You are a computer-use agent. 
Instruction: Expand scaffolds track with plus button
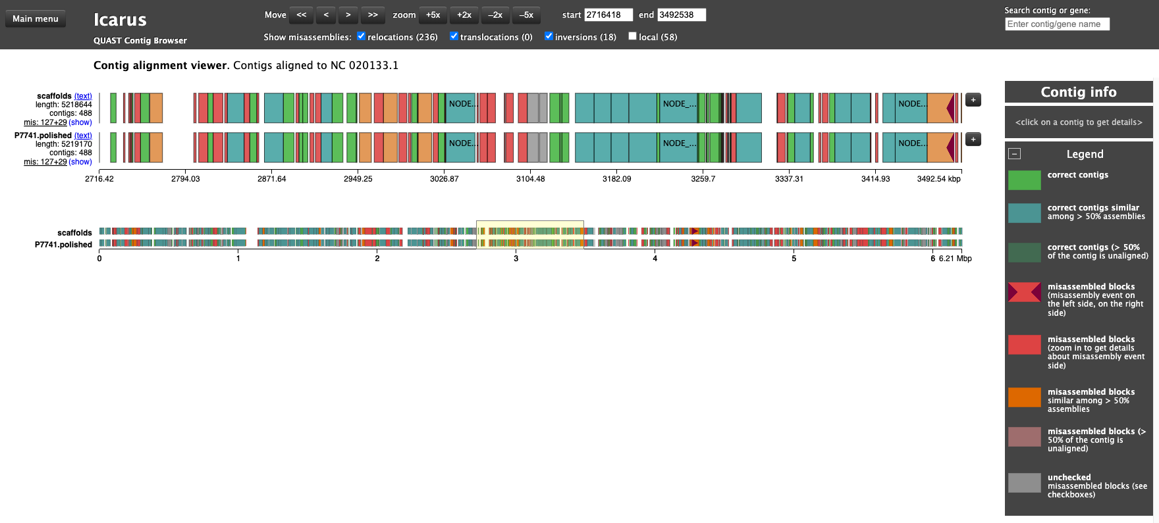(x=973, y=100)
